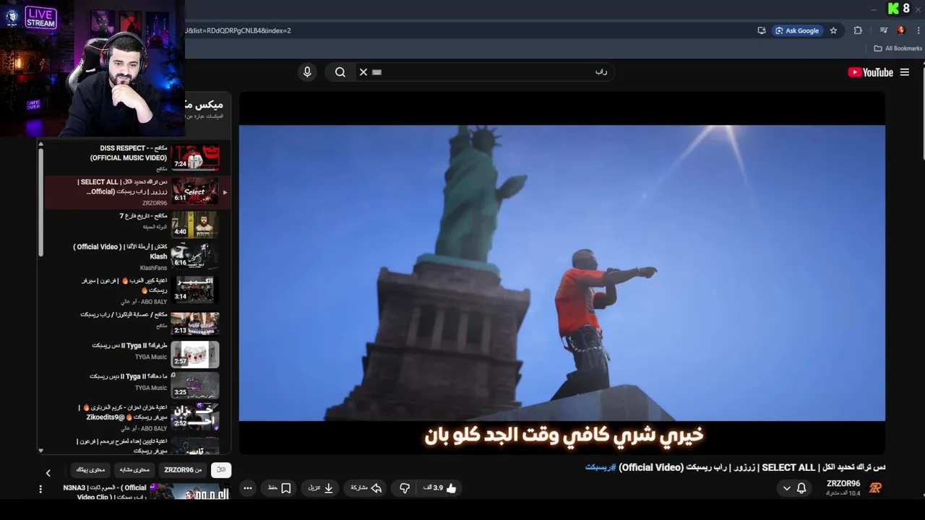This screenshot has width=925, height=520.
Task: Click the الدولة العميقة channel name
Action: (155, 227)
